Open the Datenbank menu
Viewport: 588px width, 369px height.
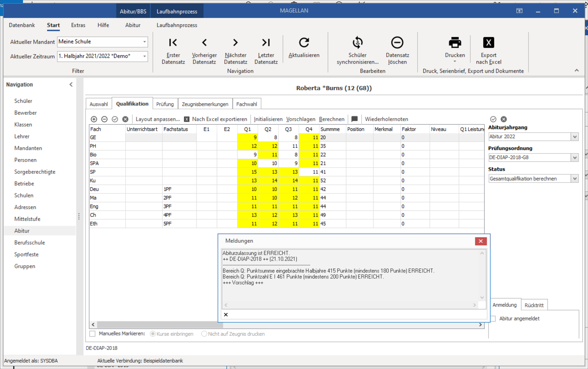[x=22, y=25]
